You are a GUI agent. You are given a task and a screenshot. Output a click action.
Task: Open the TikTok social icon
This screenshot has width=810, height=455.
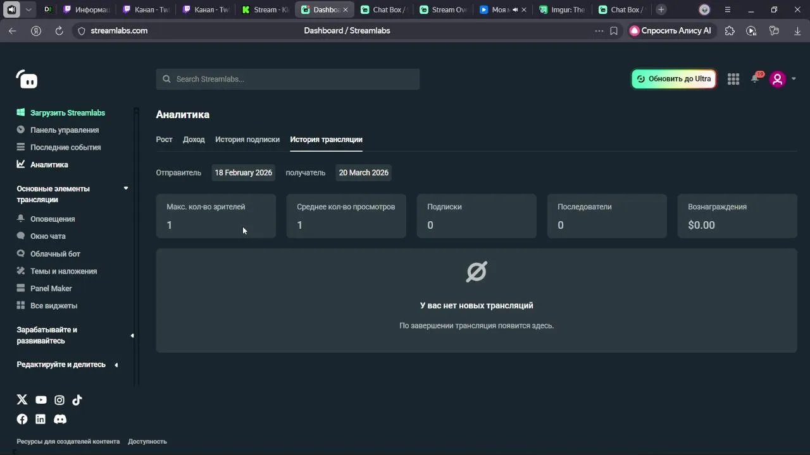[x=77, y=399]
